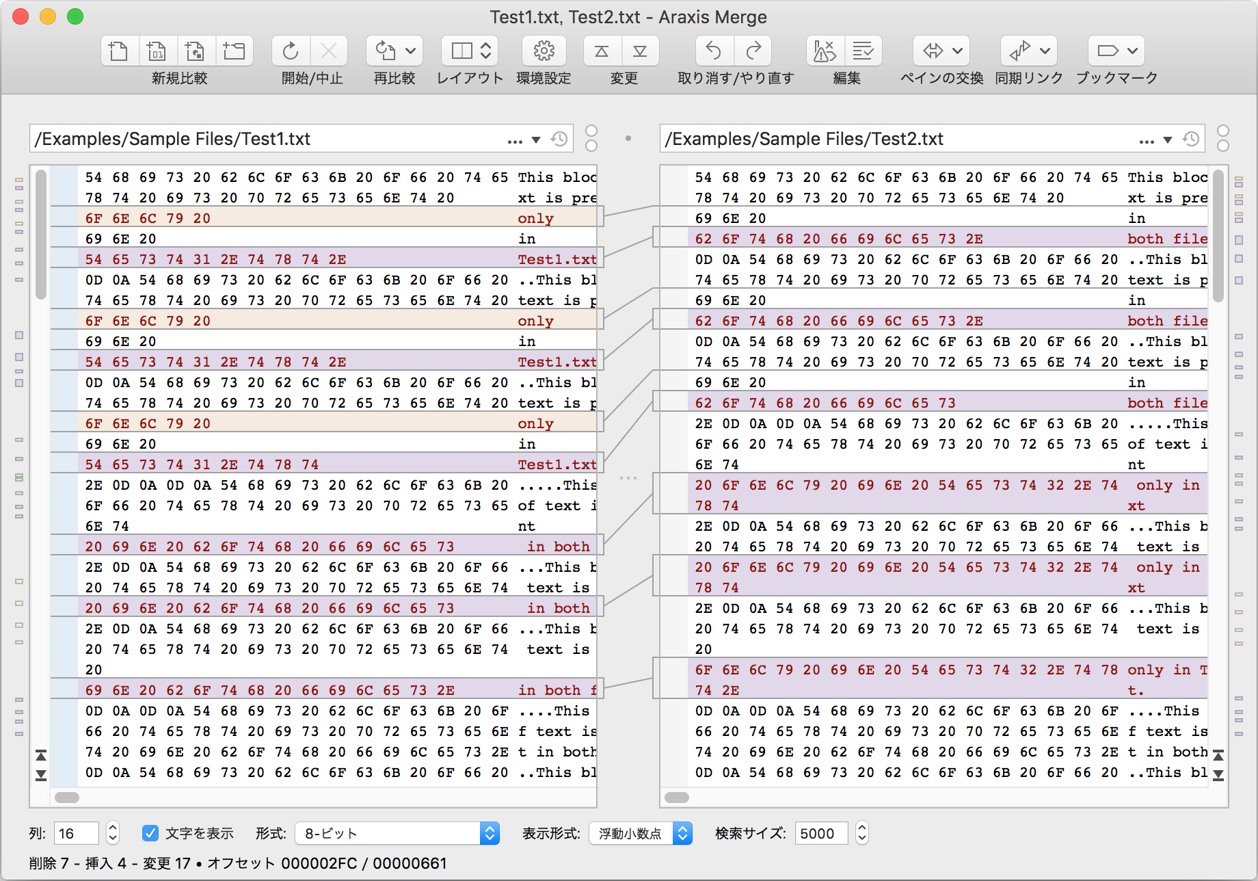Jump to first difference in left pane
The height and width of the screenshot is (881, 1258).
[41, 757]
